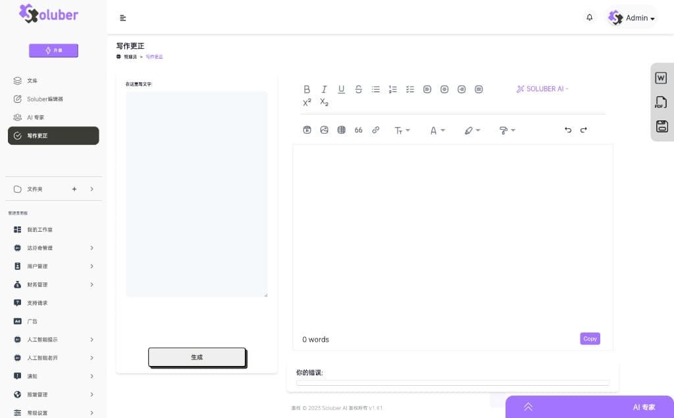The image size is (674, 418).
Task: Expand the 文件夹 folder section chevron
Action: 91,189
